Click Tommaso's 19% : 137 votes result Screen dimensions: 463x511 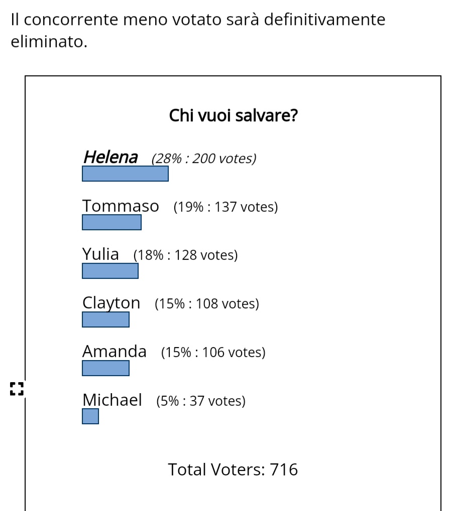point(226,207)
